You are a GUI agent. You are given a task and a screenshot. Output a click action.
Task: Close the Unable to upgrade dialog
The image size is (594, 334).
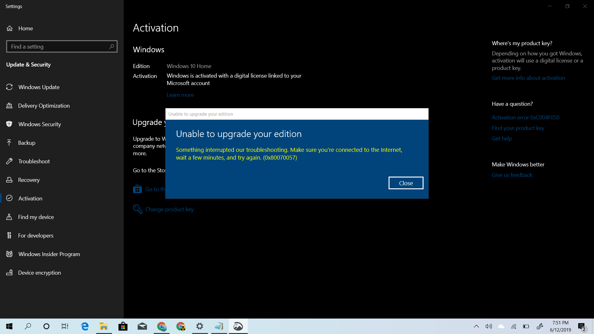pos(406,183)
